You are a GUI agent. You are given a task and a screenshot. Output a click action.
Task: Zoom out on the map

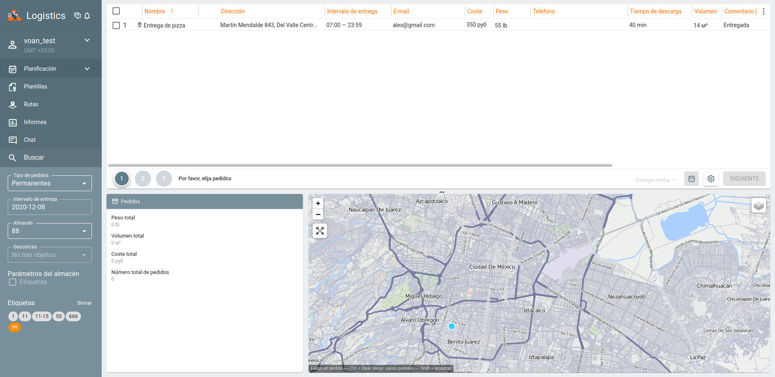pos(318,215)
